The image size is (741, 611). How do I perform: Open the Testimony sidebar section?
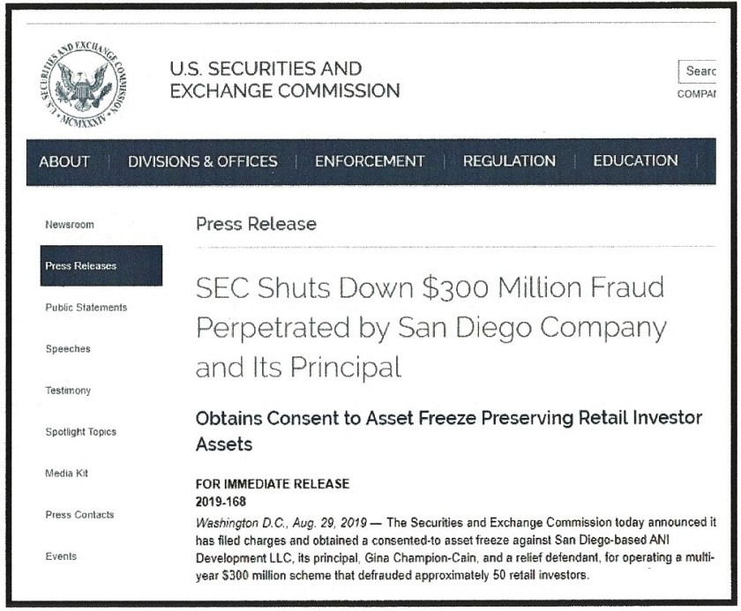[x=71, y=390]
